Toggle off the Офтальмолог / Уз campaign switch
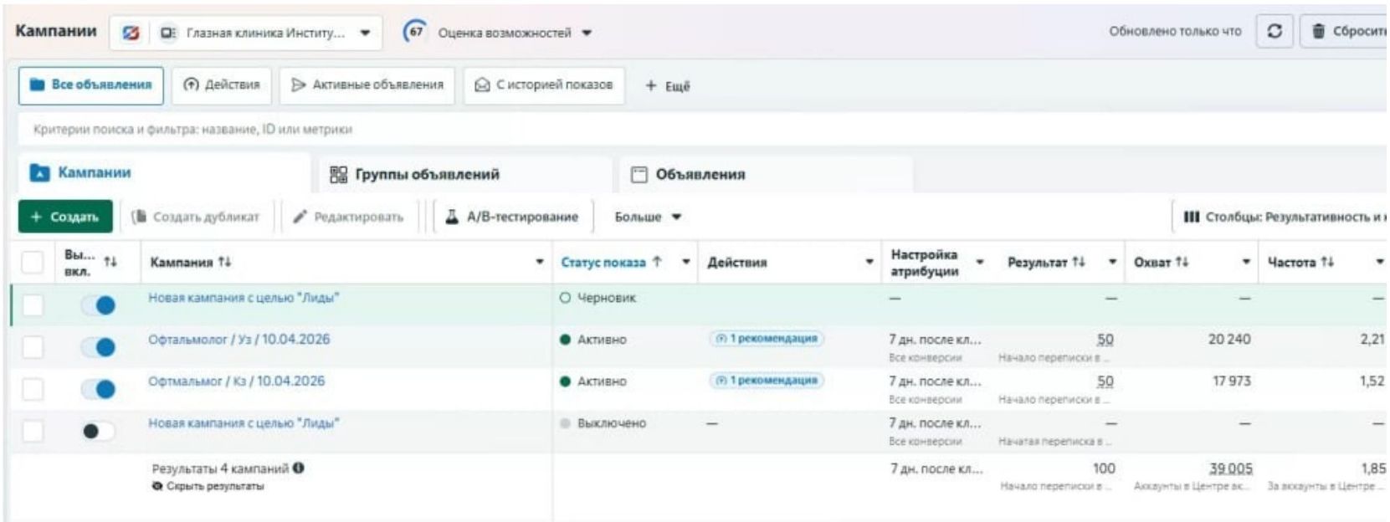The height and width of the screenshot is (522, 1390). pos(99,346)
